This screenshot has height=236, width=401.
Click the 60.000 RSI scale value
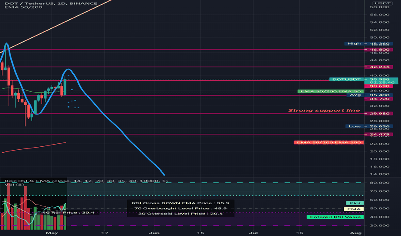tap(379, 200)
